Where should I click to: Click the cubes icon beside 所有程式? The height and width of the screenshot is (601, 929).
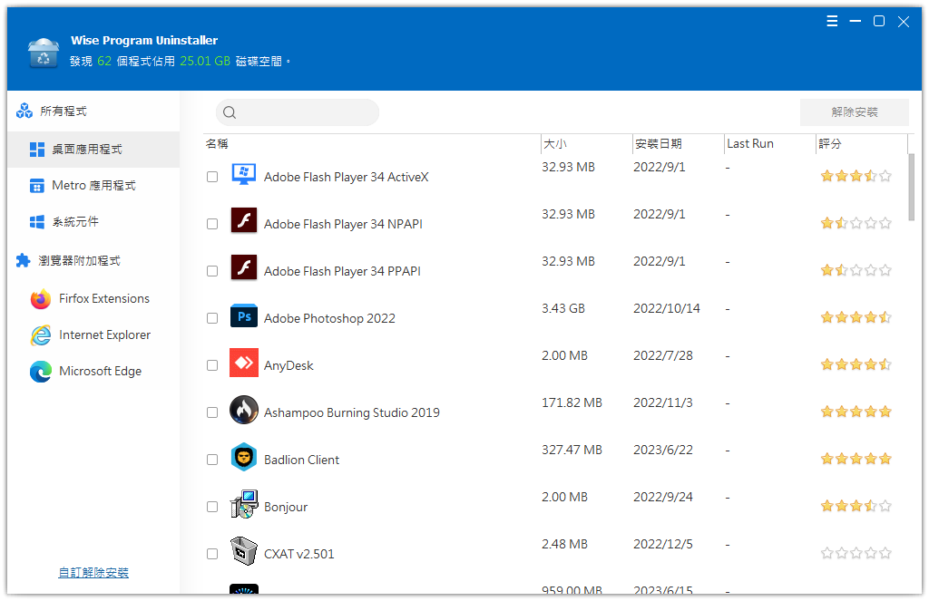pyautogui.click(x=24, y=111)
